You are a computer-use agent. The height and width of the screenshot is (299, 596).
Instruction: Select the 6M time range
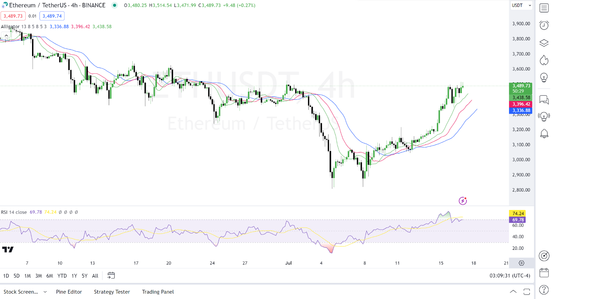tap(50, 276)
